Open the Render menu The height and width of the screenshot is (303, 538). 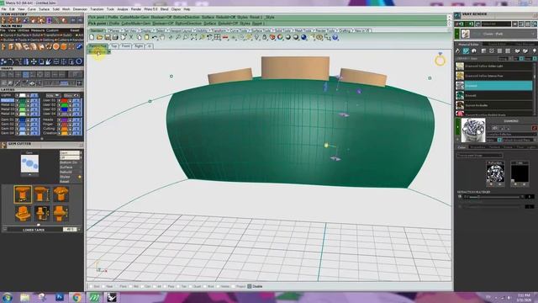pos(136,9)
